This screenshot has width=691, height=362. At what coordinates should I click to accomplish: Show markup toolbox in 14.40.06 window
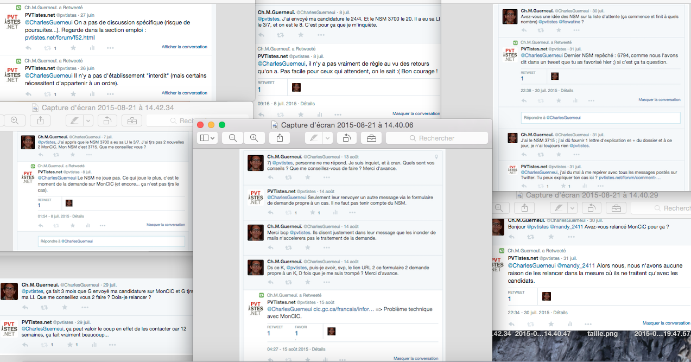click(x=371, y=138)
